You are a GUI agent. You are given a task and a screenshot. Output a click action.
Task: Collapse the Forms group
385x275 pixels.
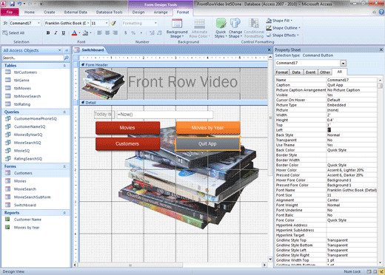click(x=64, y=166)
